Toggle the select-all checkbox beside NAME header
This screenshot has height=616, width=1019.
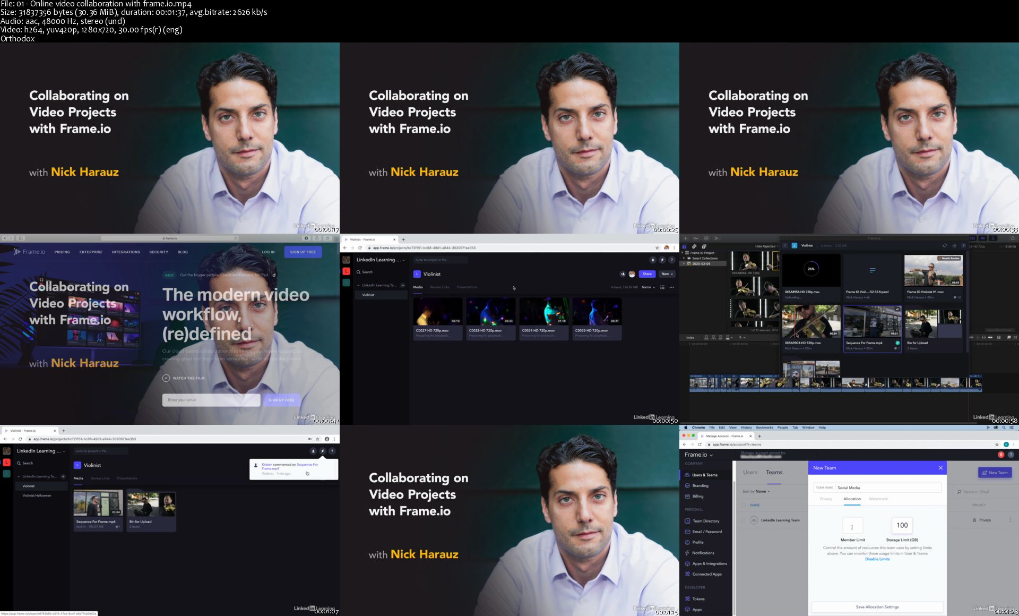(743, 505)
